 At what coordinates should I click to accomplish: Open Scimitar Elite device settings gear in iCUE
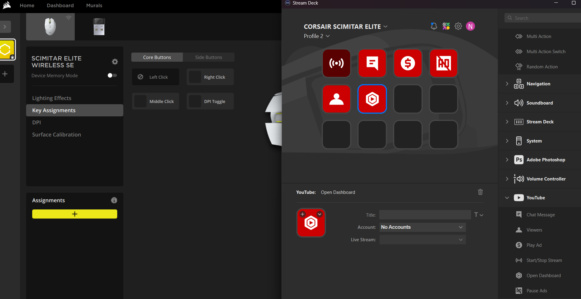tap(115, 62)
